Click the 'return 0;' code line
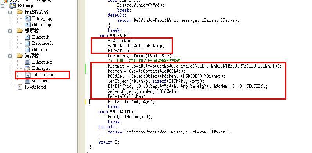312x153 pixels. [x=109, y=142]
